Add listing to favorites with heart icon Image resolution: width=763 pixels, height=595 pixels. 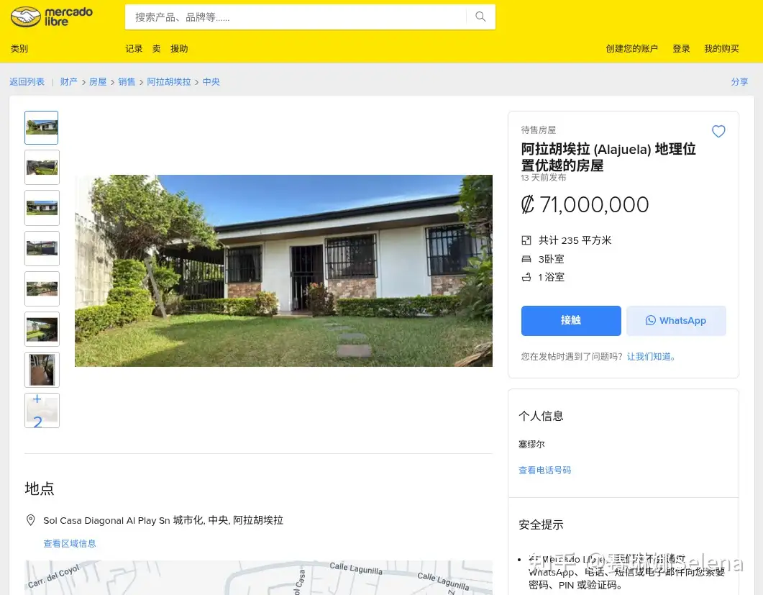pyautogui.click(x=718, y=132)
